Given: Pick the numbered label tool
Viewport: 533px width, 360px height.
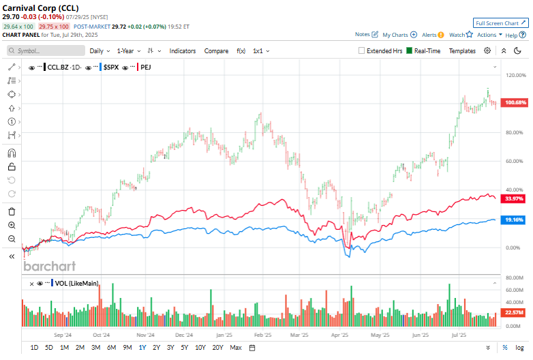Looking at the screenshot, I should [x=12, y=121].
